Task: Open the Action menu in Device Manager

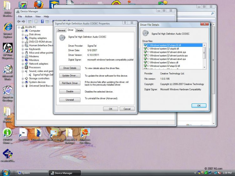Action: pos(29,17)
